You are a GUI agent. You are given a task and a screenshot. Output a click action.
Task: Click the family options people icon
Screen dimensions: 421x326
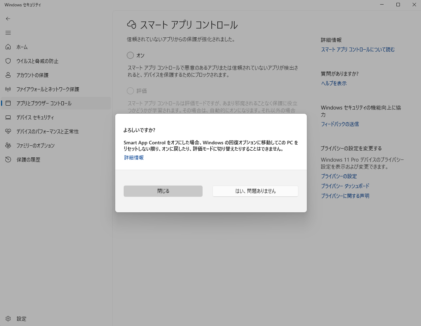8,145
